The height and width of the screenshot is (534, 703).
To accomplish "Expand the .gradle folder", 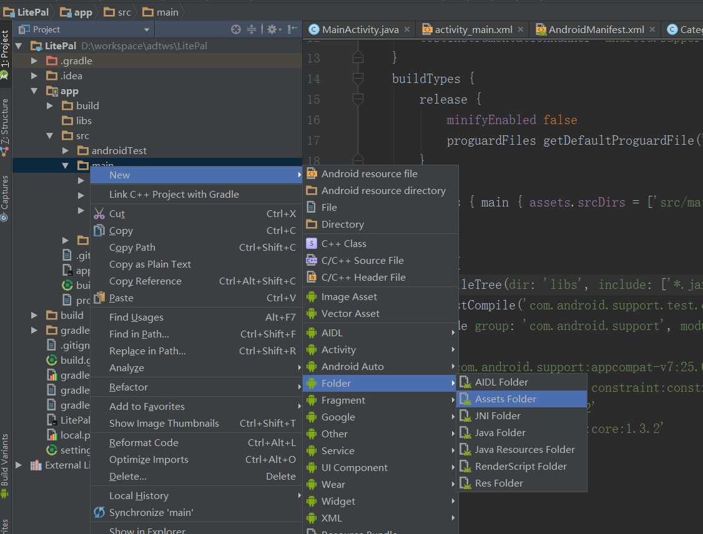I will click(34, 61).
